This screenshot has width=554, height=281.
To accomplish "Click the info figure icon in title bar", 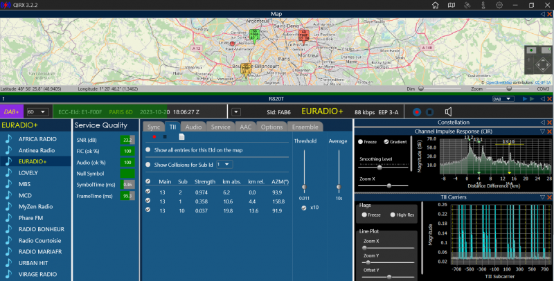I will tap(483, 5).
